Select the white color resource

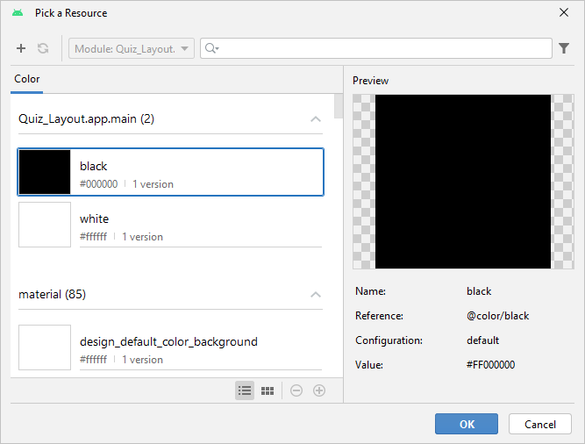(171, 226)
